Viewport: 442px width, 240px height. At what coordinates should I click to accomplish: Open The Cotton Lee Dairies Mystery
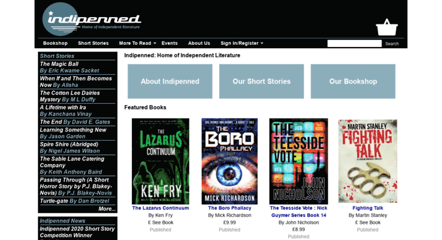coord(69,96)
